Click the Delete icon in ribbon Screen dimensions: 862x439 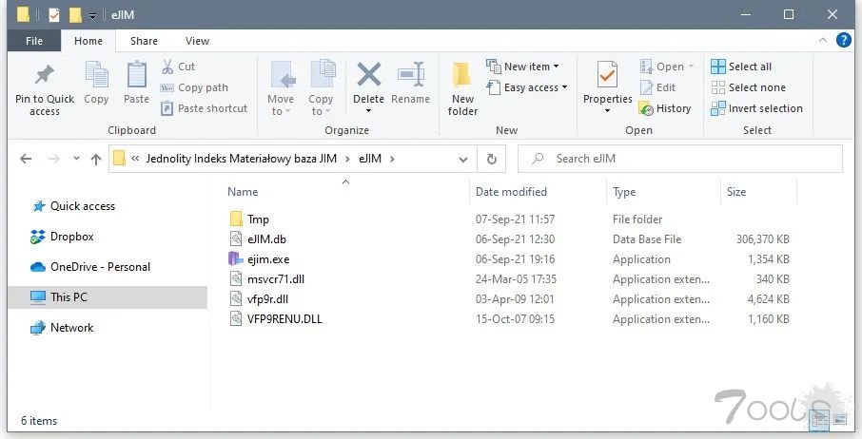[x=368, y=76]
